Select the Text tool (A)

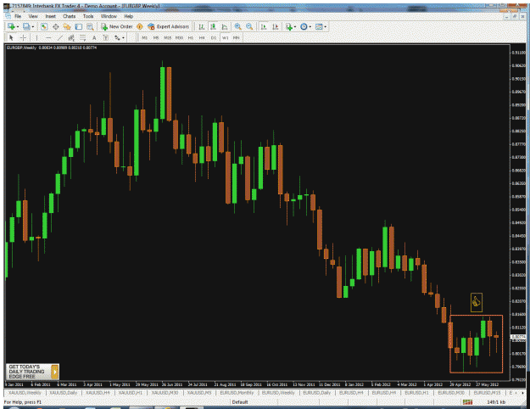pos(94,38)
